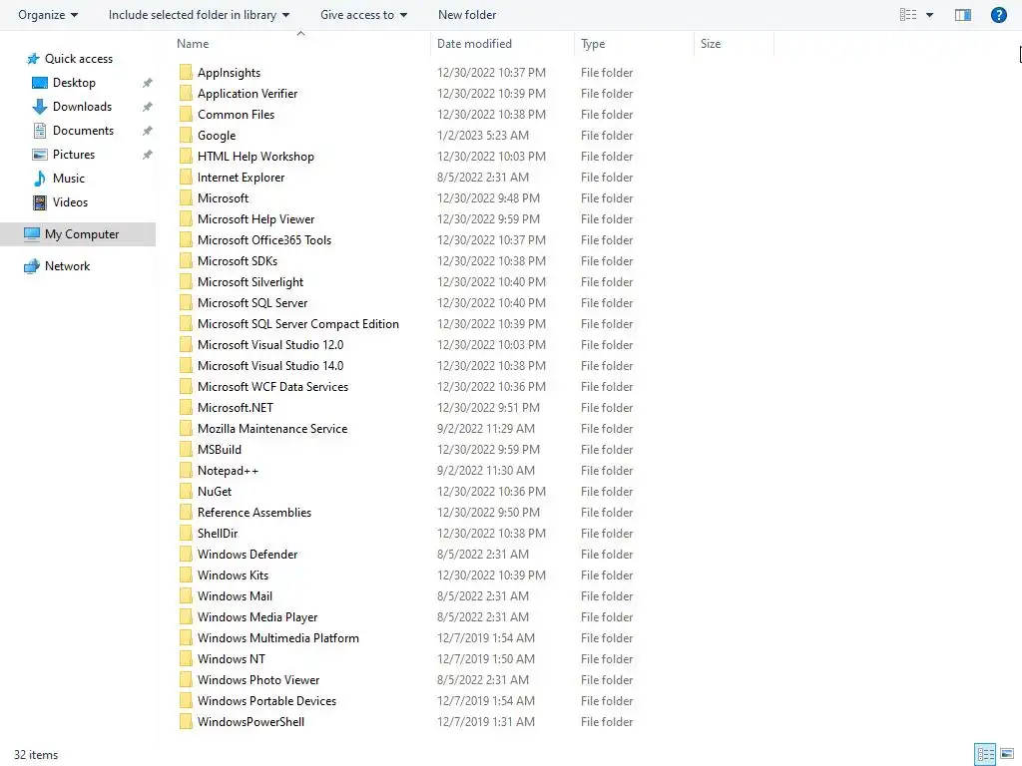The width and height of the screenshot is (1022, 766).
Task: Select the HTML Help Workshop folder icon
Action: [186, 157]
